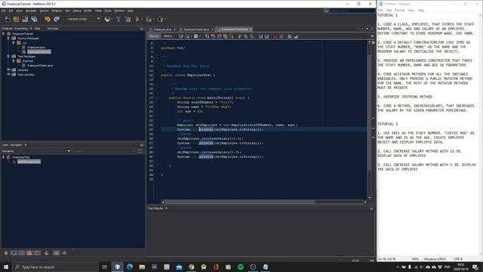The width and height of the screenshot is (483, 272).
Task: Run the project with green play icon
Action: (137, 19)
